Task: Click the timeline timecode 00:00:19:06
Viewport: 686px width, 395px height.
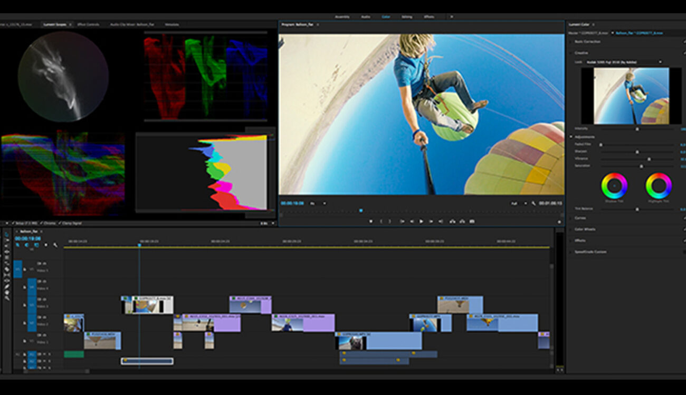Action: click(28, 239)
